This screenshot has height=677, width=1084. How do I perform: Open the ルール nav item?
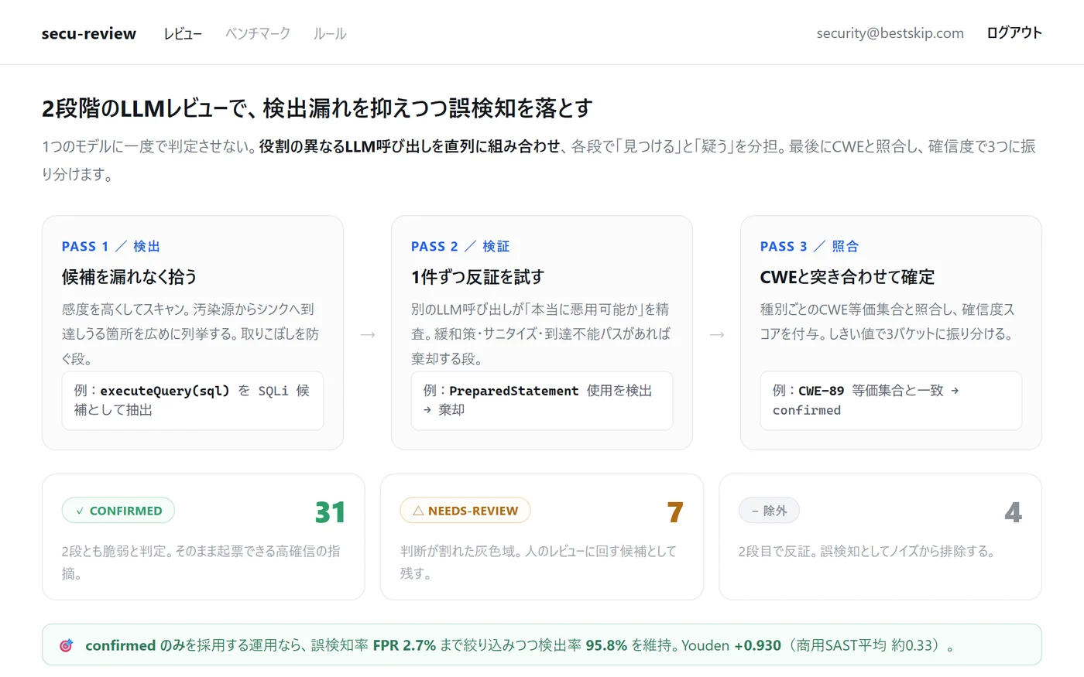click(330, 33)
